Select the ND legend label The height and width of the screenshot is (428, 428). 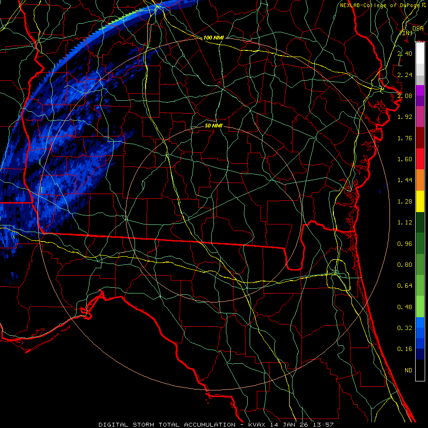(409, 370)
